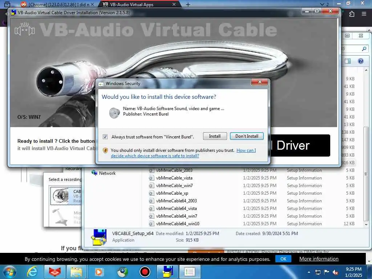Expand the tab search chevron in browser
372x279 pixels.
322,4
